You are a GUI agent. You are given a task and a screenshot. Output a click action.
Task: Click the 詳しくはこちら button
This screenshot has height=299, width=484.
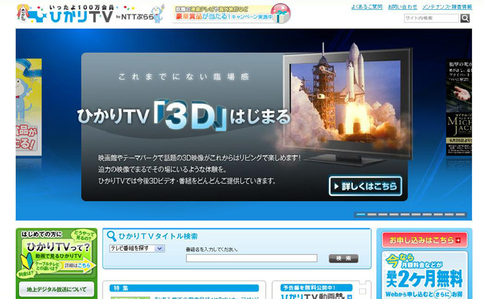coord(365,186)
